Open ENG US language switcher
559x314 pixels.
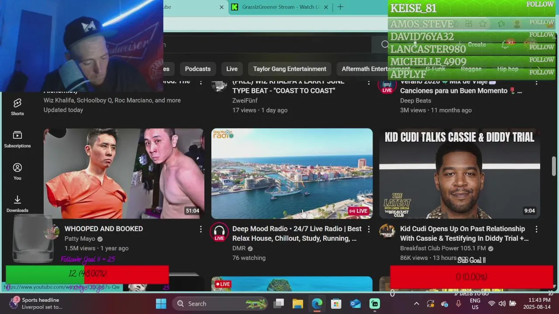point(475,304)
